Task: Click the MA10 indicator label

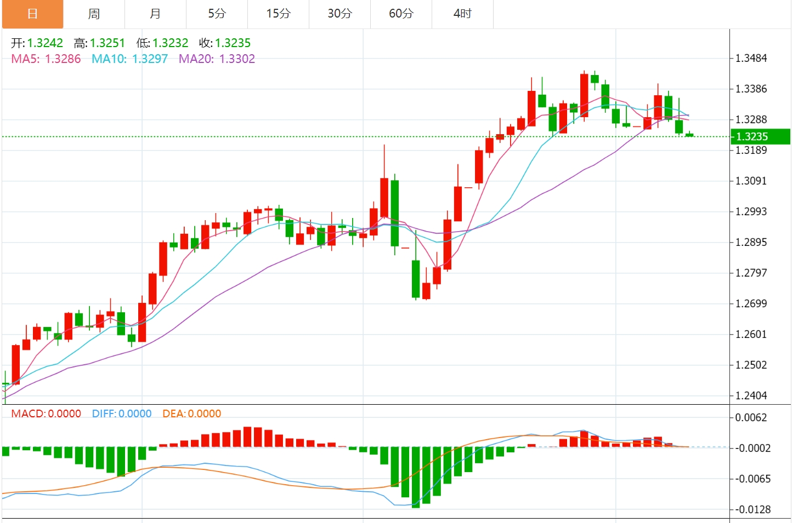Action: tap(129, 59)
